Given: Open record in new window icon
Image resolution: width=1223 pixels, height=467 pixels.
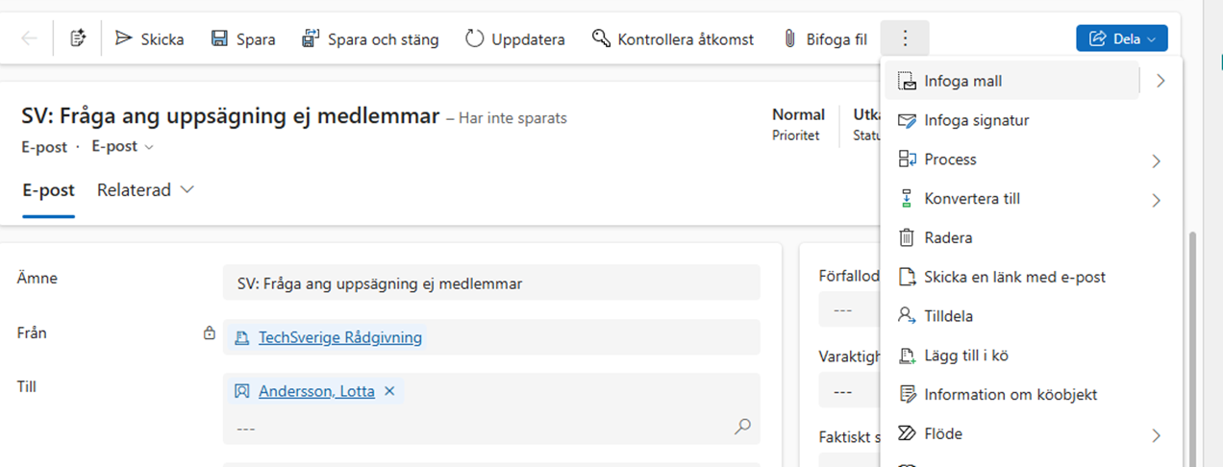Looking at the screenshot, I should click(79, 39).
